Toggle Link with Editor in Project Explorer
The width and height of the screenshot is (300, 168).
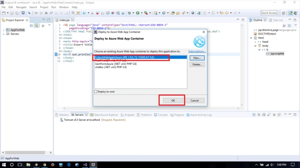pyautogui.click(x=36, y=26)
